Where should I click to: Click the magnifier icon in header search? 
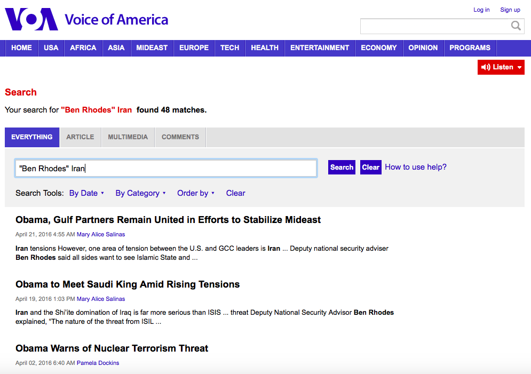tap(516, 26)
